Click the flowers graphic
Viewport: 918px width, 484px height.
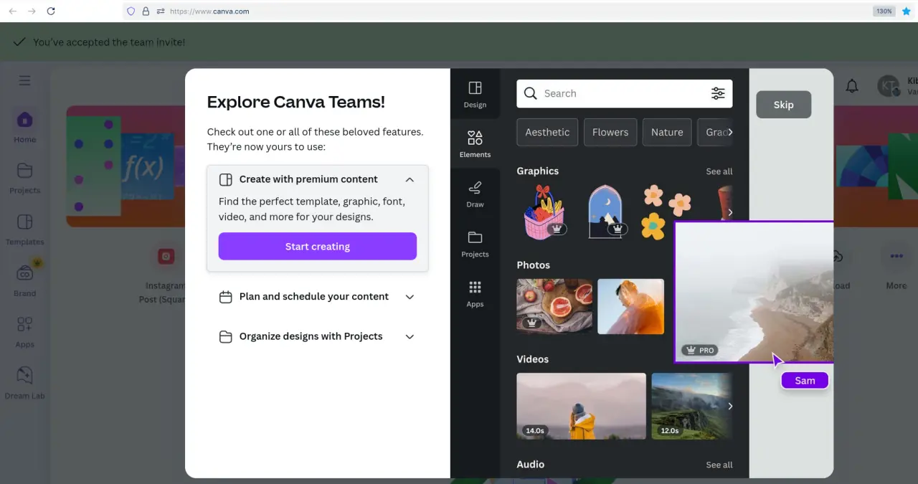666,212
